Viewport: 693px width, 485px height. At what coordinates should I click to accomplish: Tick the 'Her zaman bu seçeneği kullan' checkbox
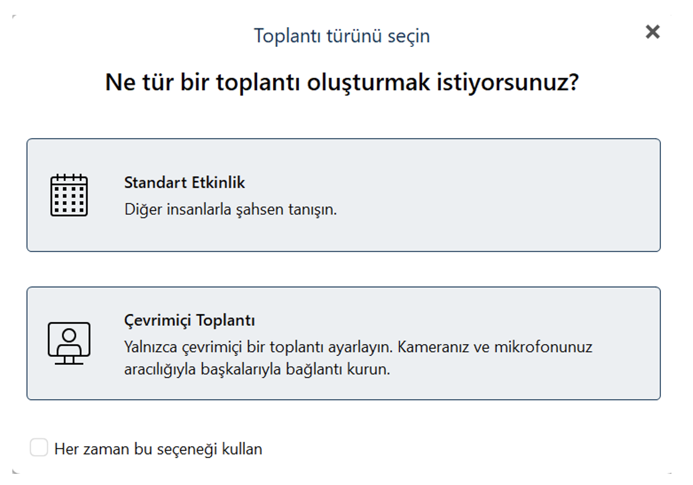pos(39,447)
